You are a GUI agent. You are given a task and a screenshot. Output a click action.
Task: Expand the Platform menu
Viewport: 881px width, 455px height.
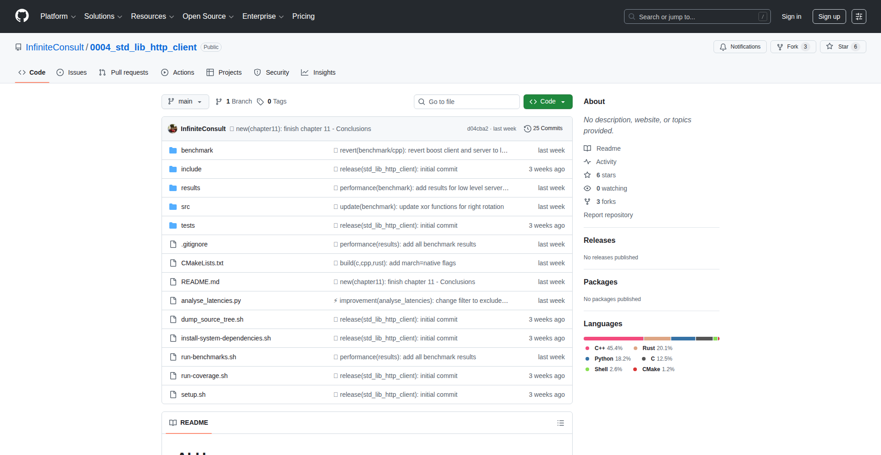coord(58,16)
